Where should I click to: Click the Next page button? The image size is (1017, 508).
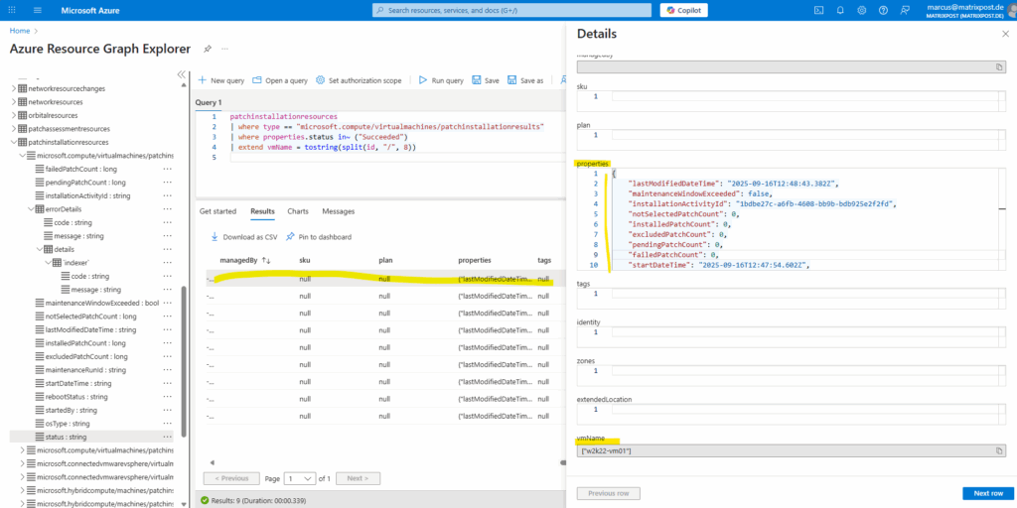358,479
